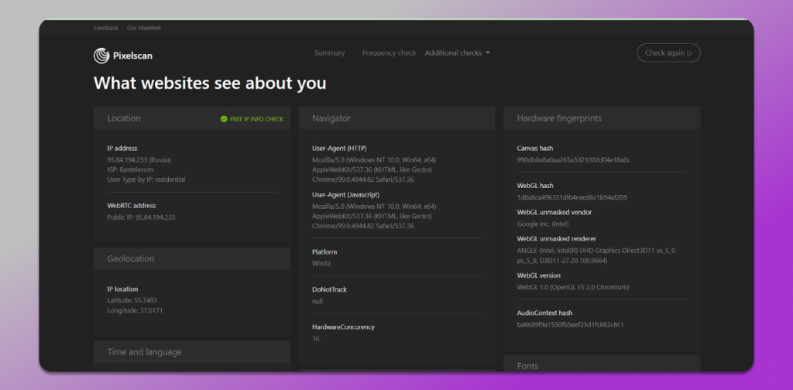Click the green checkmark beside Free IP Info Check

click(x=224, y=119)
